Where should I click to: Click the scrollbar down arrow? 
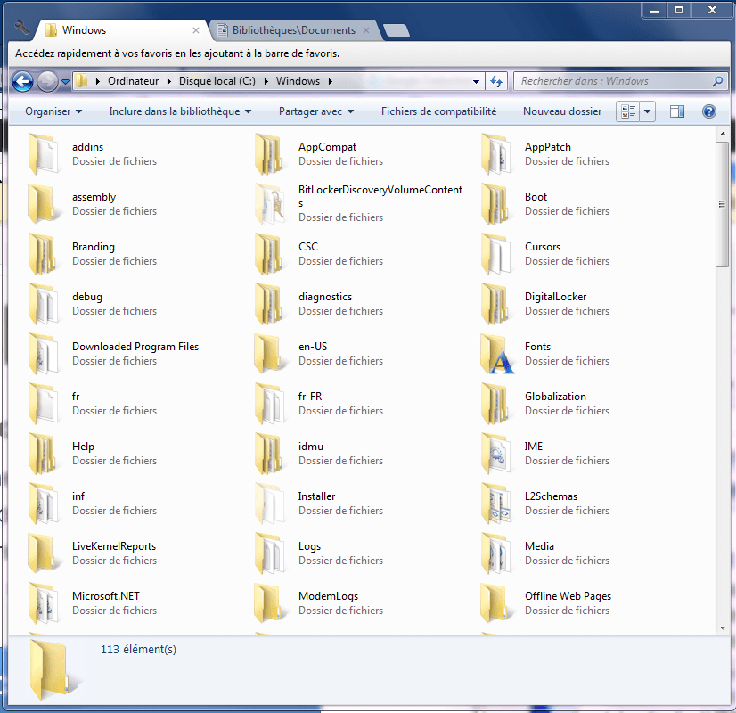click(723, 628)
